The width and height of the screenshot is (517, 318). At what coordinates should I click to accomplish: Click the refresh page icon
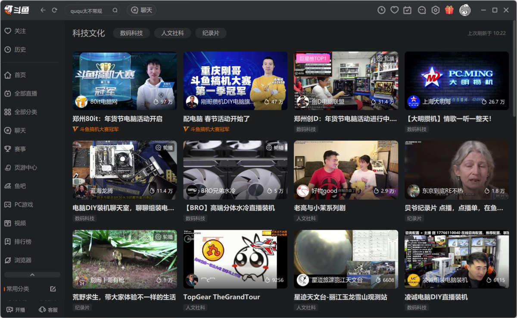click(x=54, y=10)
